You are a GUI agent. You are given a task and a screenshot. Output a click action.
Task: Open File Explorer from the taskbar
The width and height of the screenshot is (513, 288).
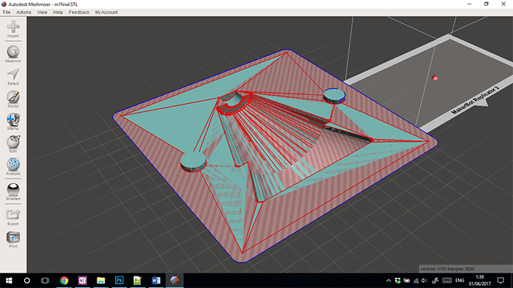pos(101,281)
